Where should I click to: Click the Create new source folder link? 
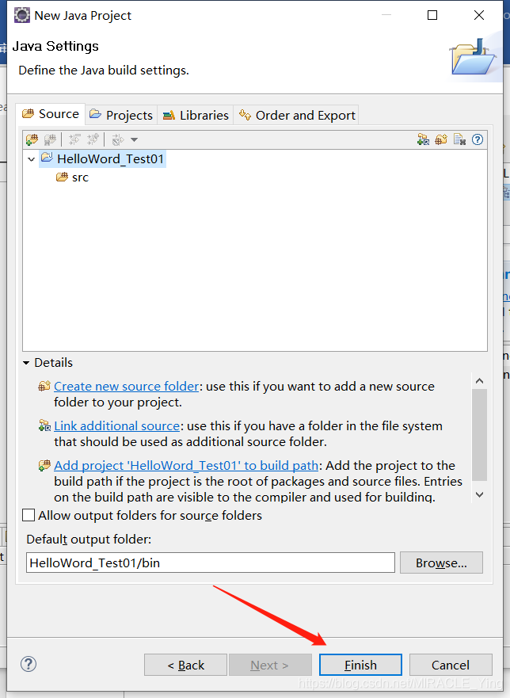tap(127, 387)
